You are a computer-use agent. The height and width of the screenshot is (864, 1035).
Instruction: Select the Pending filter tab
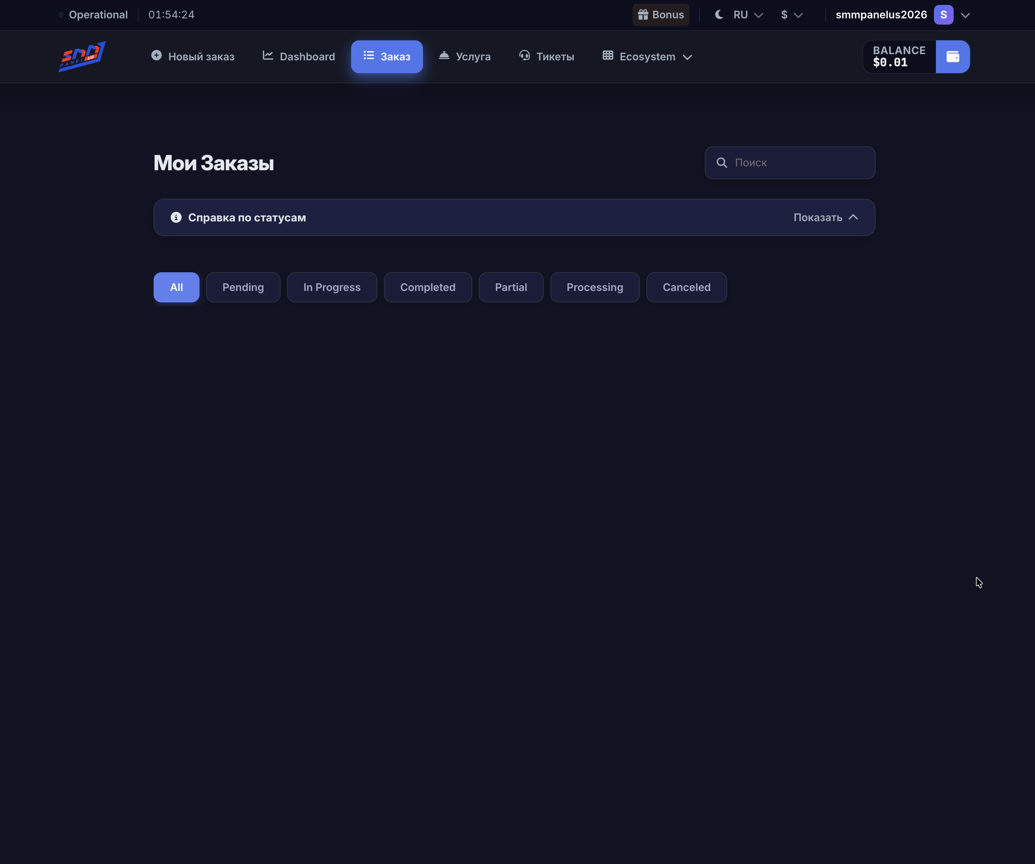243,287
